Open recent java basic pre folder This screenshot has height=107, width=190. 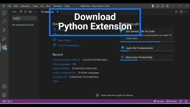tap(60, 77)
